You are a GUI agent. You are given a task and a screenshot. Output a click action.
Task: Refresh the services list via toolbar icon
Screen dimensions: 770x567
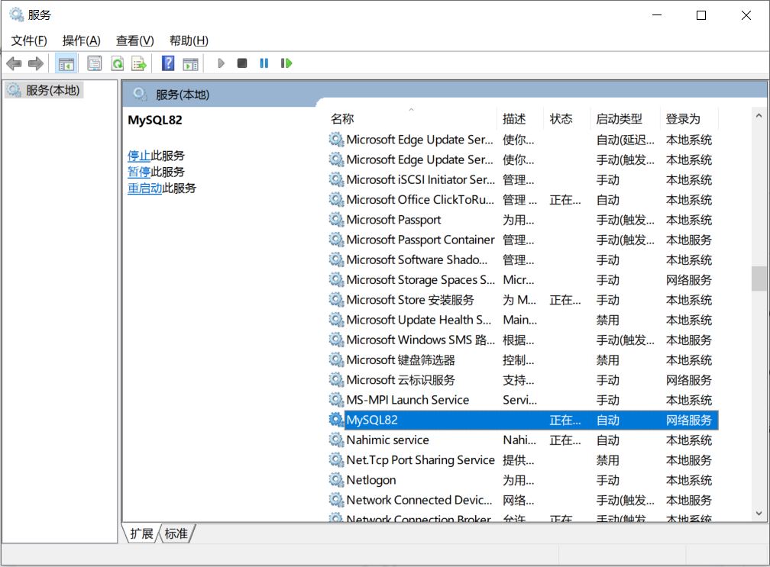117,63
